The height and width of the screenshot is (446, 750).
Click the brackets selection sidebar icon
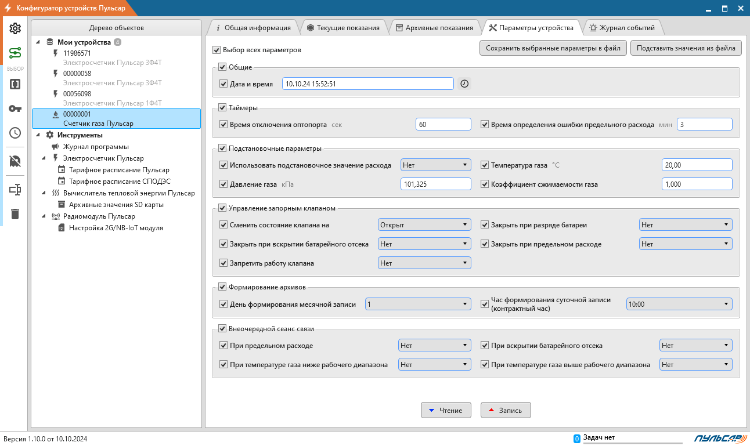[x=15, y=84]
